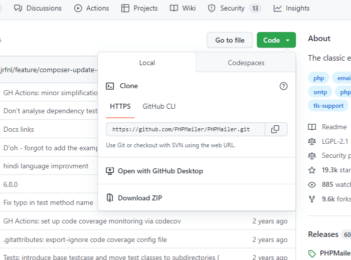Screen dimensions: 351x260
Task: Open the 19.3k stars link
Action: (336, 170)
